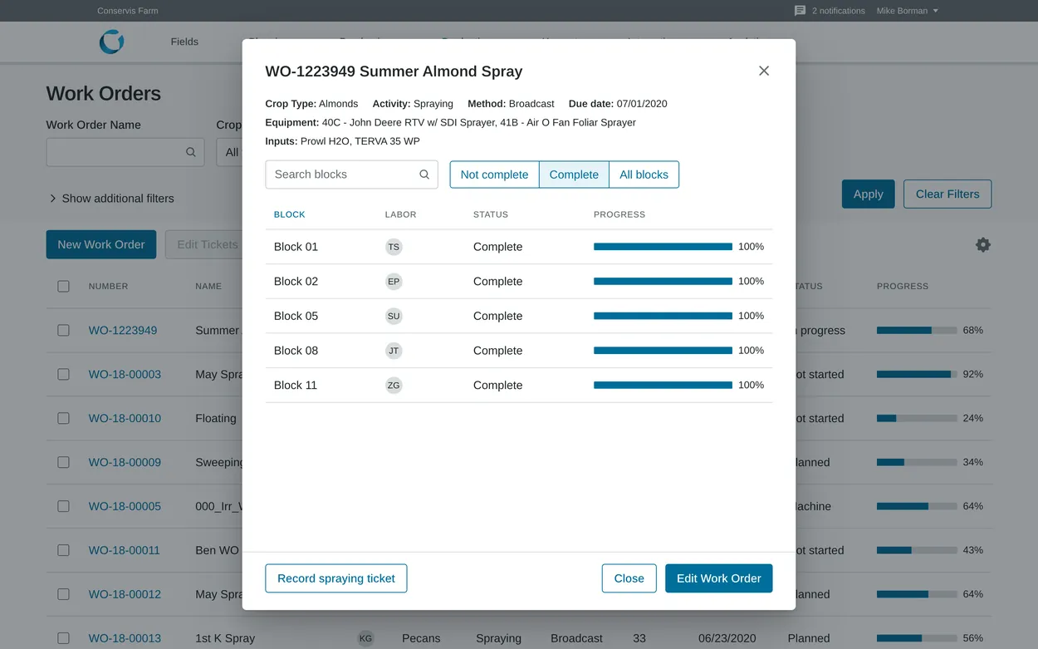Image resolution: width=1038 pixels, height=649 pixels.
Task: Close the Summer Almond Spray dialog
Action: pyautogui.click(x=764, y=71)
